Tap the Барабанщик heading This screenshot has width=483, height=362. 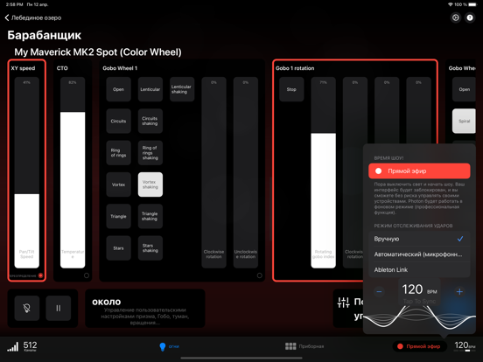pyautogui.click(x=44, y=35)
